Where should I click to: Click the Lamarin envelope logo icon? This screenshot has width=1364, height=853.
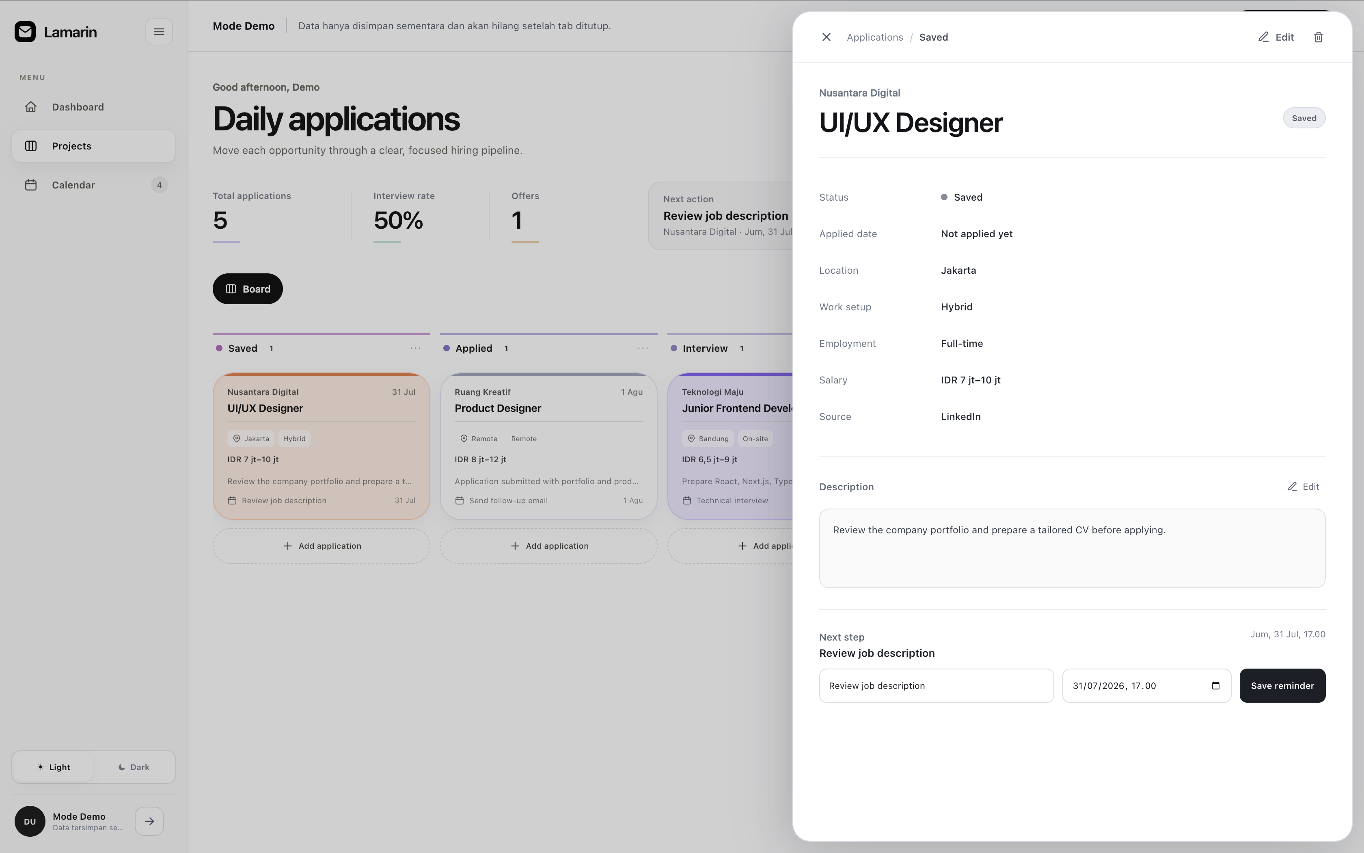point(25,32)
